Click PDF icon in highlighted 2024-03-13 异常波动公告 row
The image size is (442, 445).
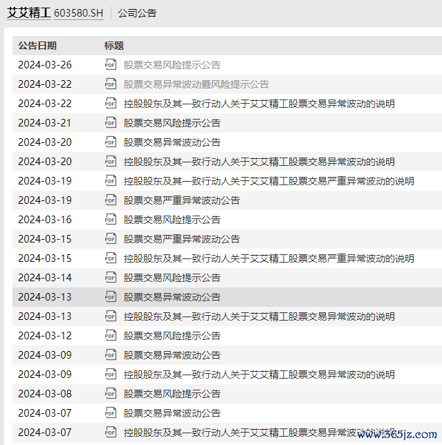pyautogui.click(x=111, y=297)
